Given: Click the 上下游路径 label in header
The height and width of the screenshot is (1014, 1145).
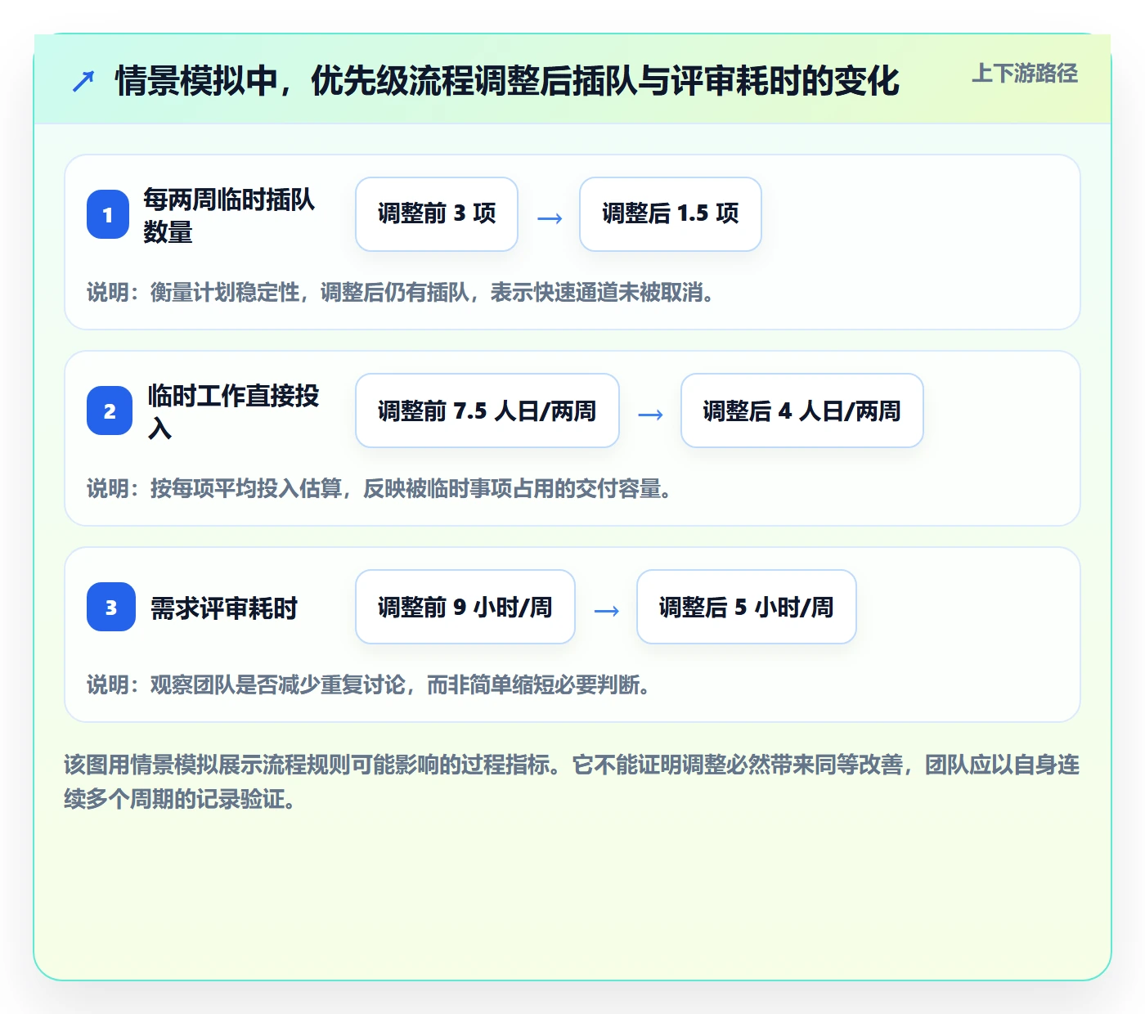Looking at the screenshot, I should point(1025,74).
